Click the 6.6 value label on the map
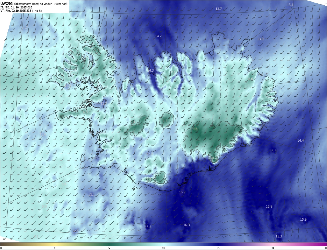327x250 pixels. coord(251,79)
